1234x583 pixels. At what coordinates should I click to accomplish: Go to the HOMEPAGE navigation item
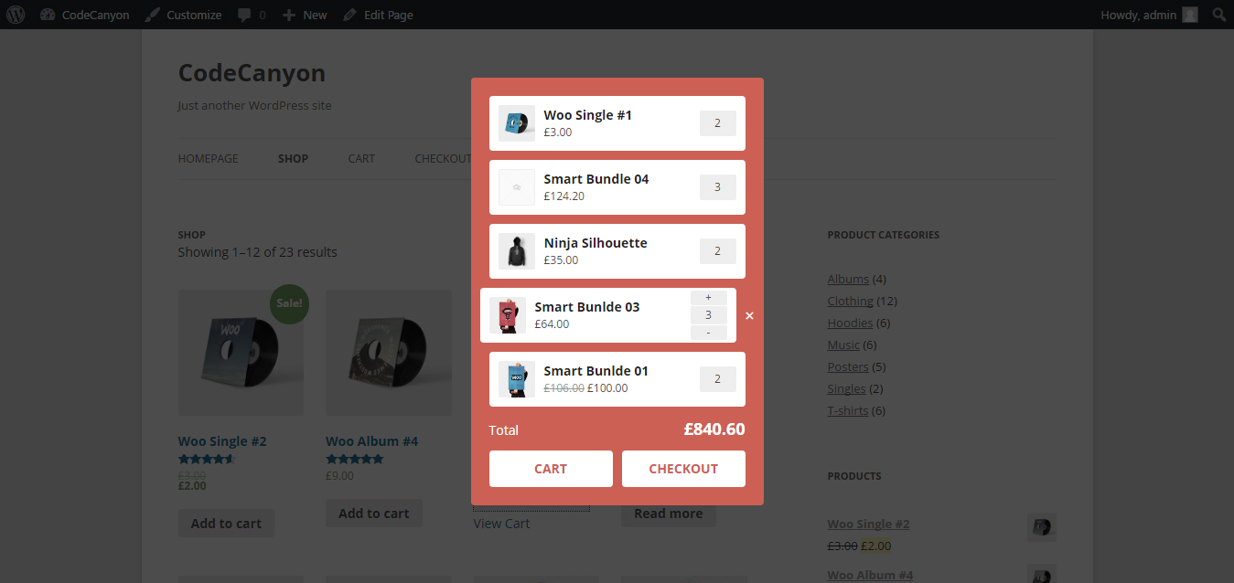pos(208,159)
